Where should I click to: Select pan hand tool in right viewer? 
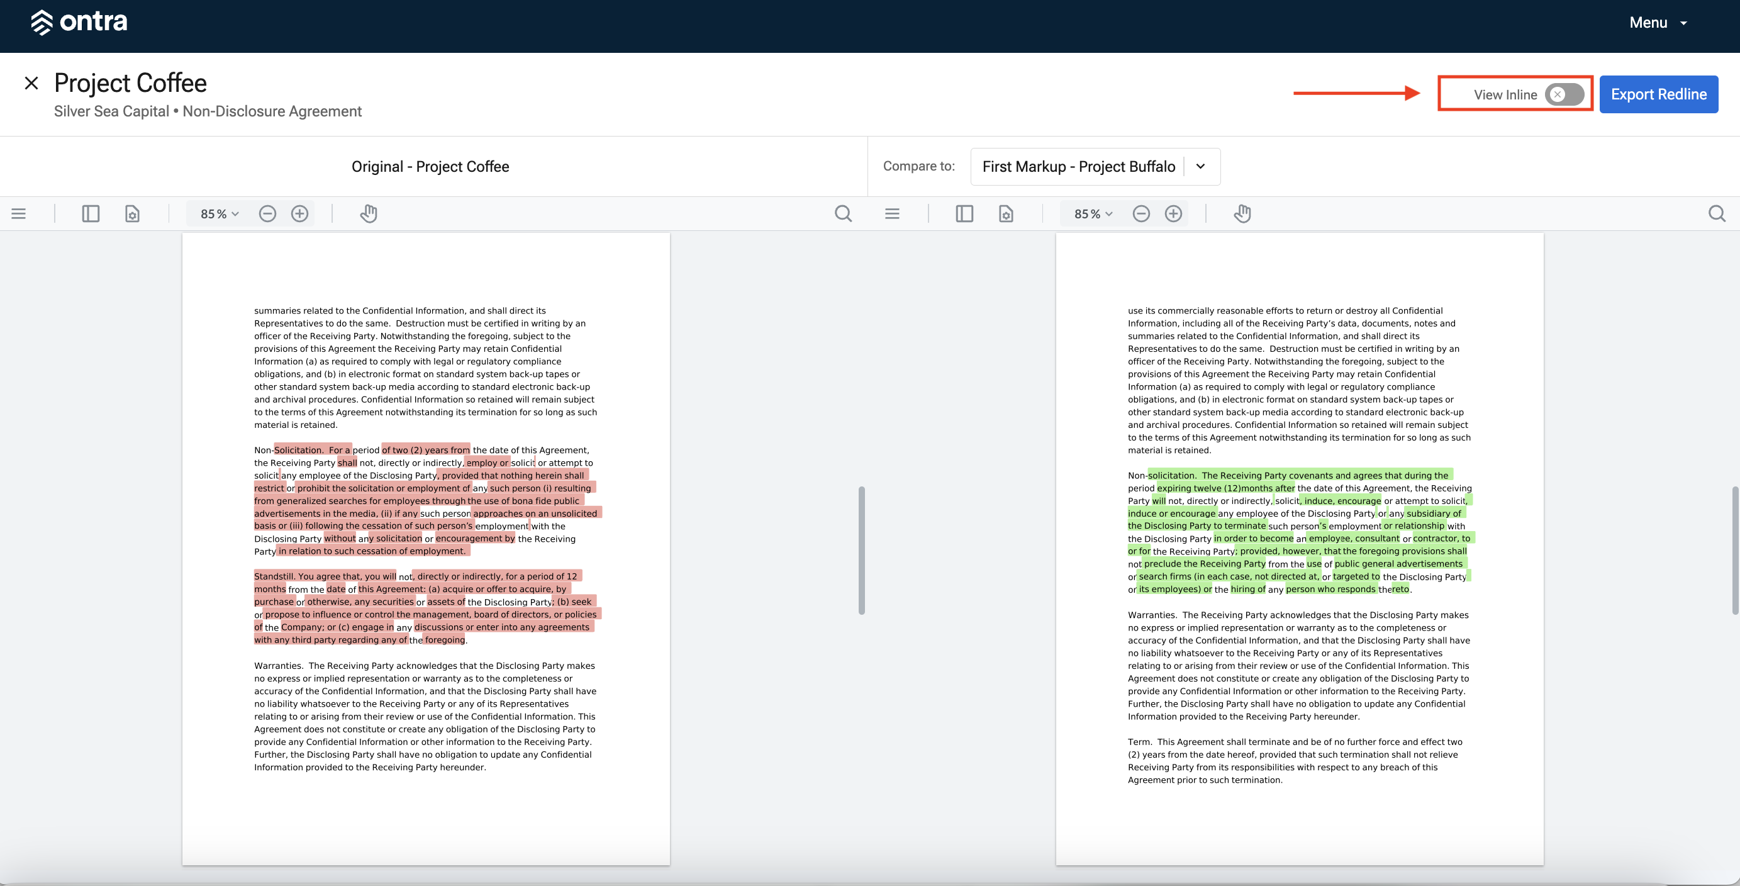tap(1242, 213)
